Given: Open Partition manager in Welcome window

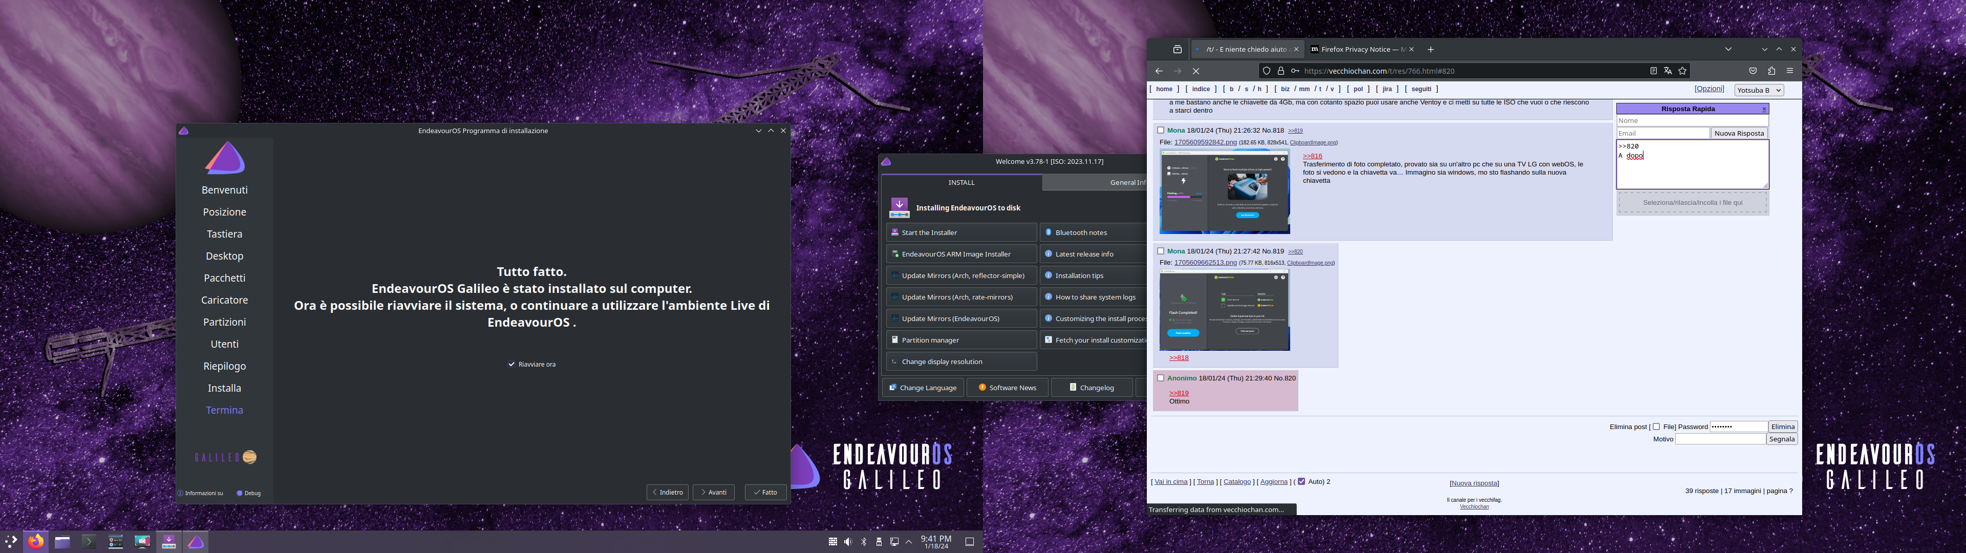Looking at the screenshot, I should point(961,340).
